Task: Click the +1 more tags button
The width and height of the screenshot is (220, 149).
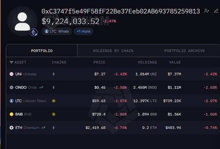Action: click(x=83, y=31)
